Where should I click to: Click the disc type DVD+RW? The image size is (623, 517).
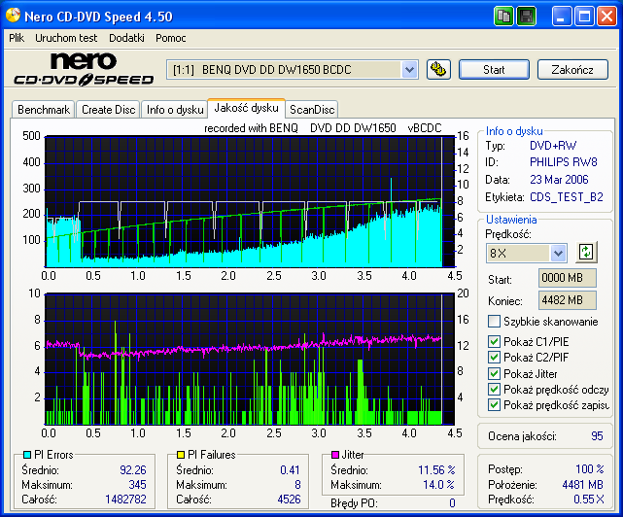pyautogui.click(x=553, y=146)
